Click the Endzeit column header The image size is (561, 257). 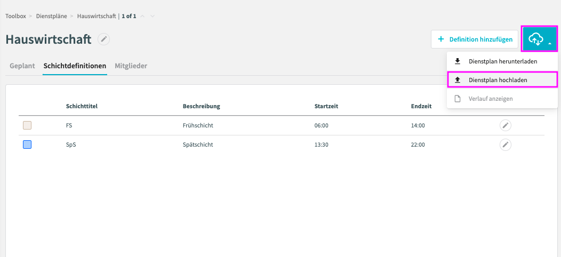pos(421,106)
